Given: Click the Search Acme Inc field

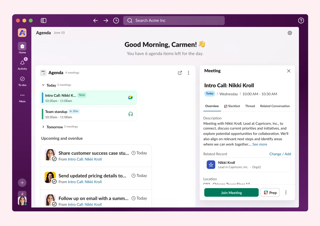Looking at the screenshot, I should 174,21.
